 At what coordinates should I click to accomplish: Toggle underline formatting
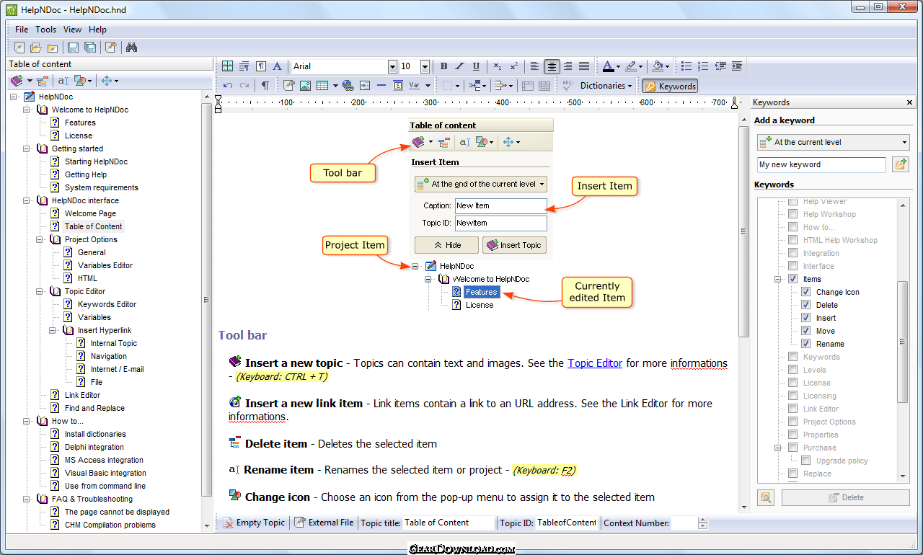[x=477, y=66]
